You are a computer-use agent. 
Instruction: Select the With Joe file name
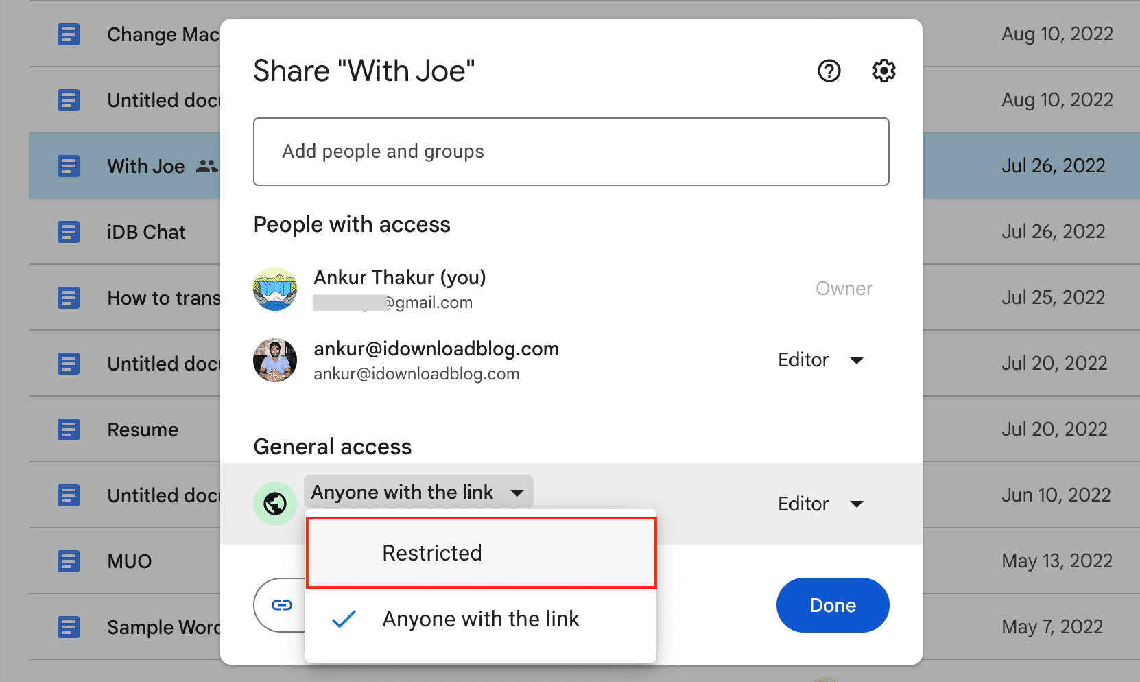145,166
